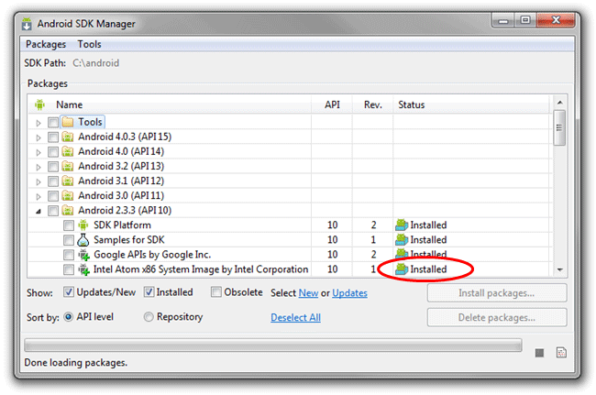Click the Samples for SDK flask icon
The image size is (596, 395).
tap(83, 240)
